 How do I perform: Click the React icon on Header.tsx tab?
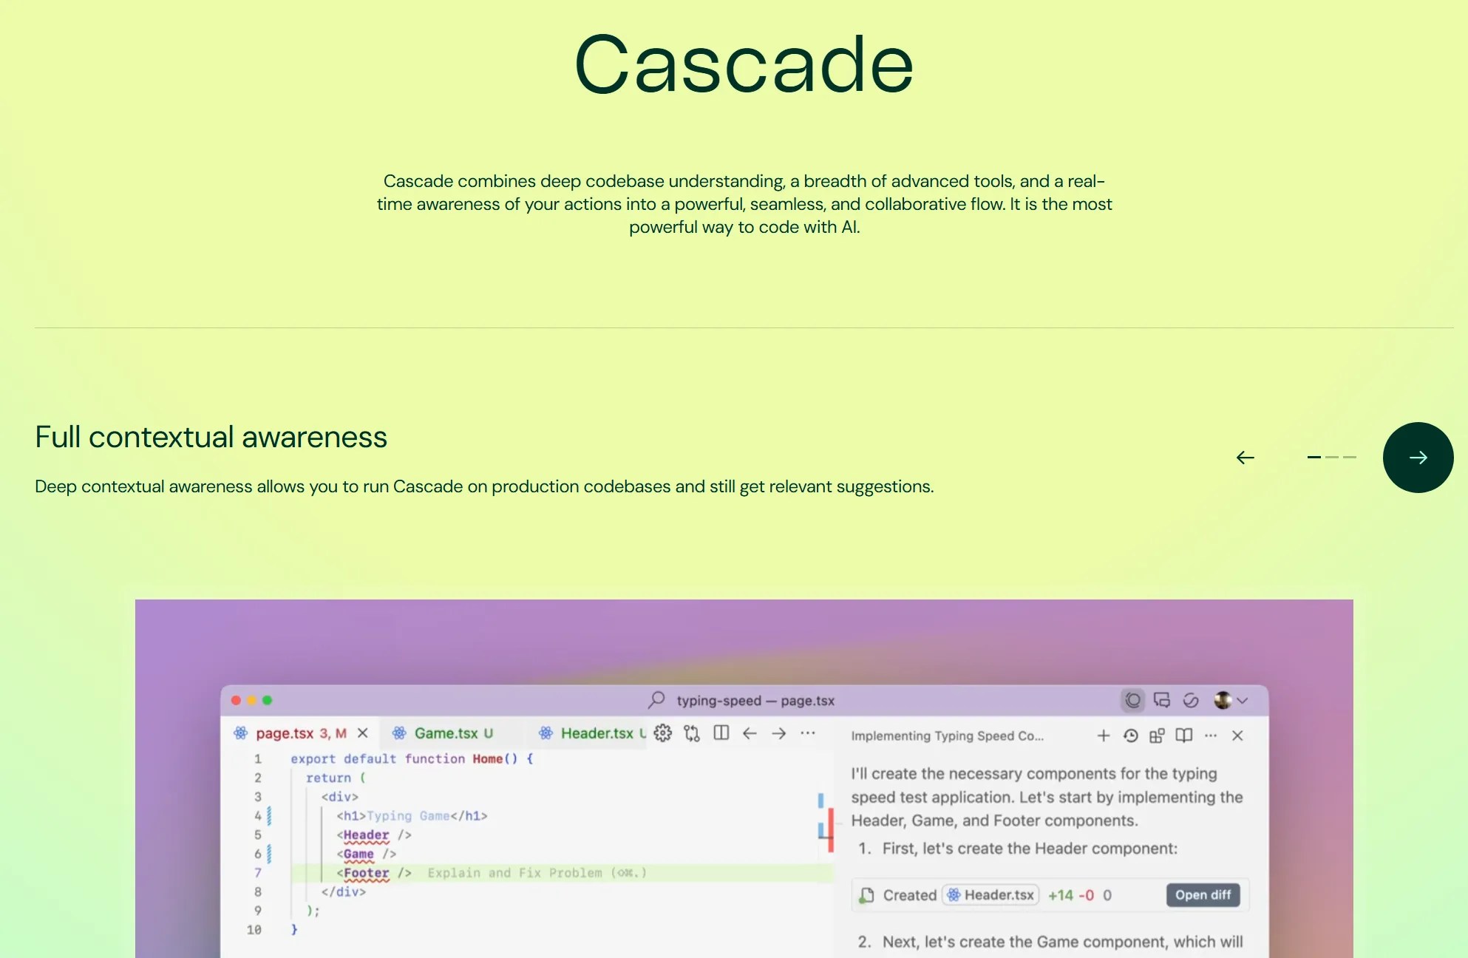pyautogui.click(x=546, y=733)
